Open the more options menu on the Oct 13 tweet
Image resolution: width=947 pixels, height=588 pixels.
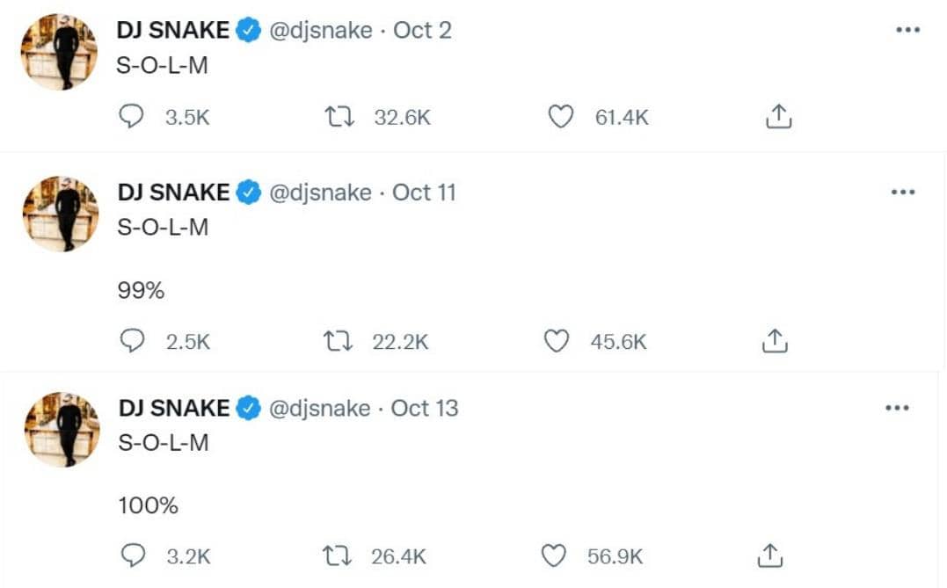[898, 406]
